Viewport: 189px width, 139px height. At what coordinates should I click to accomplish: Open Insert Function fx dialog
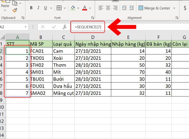(x=64, y=27)
